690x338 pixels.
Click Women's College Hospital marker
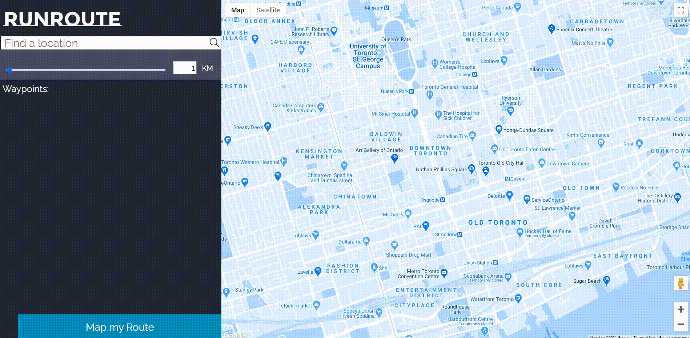pos(434,63)
